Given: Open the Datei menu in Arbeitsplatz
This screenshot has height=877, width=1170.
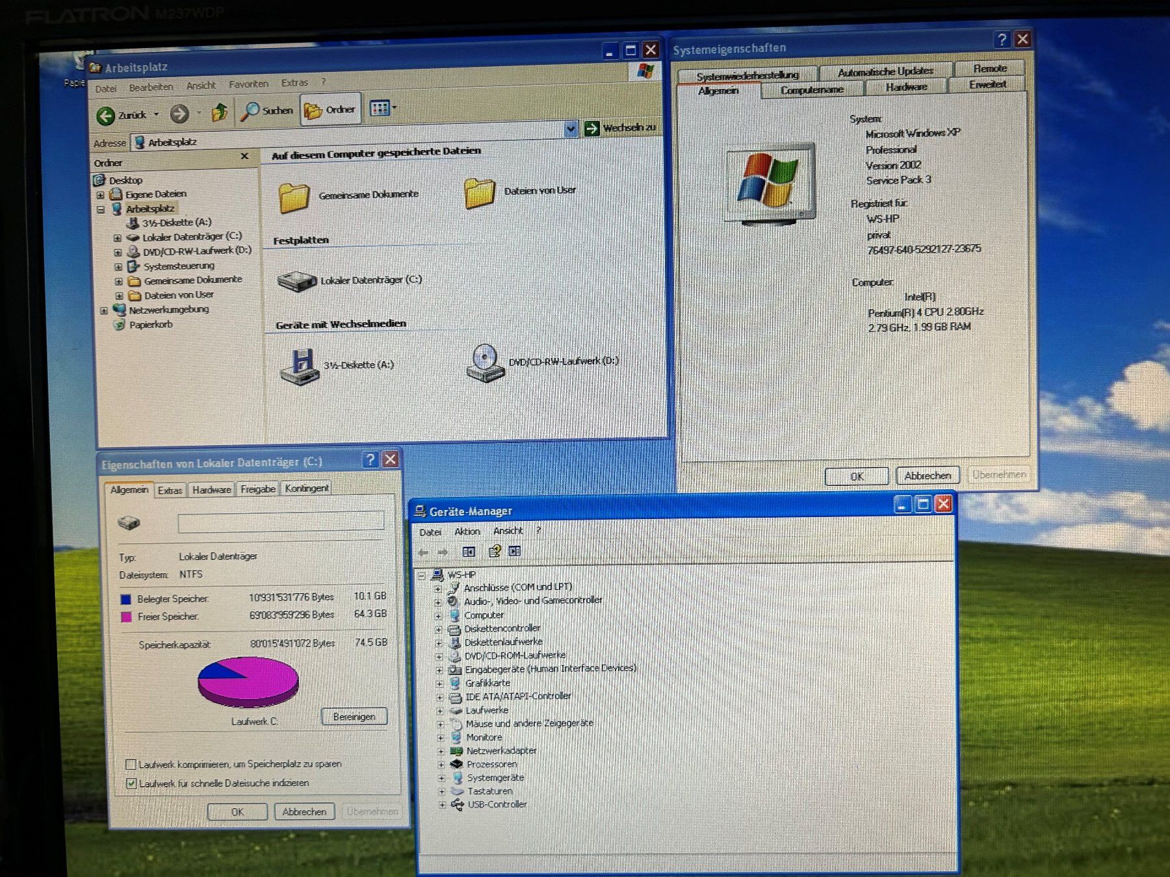Looking at the screenshot, I should 106,88.
